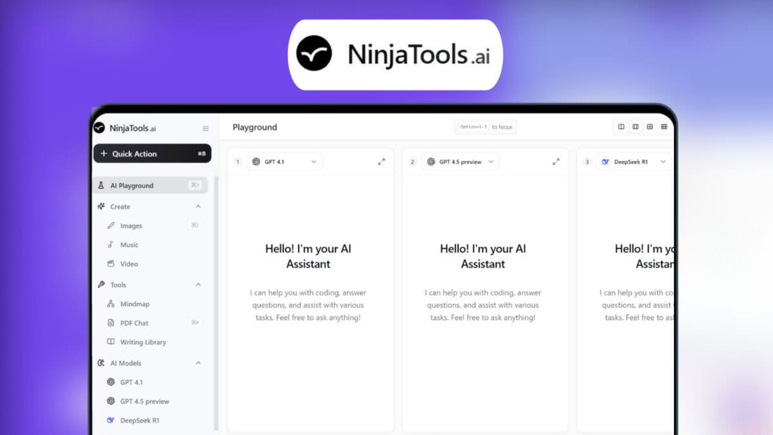
Task: Click the Quick Action button
Action: (152, 153)
